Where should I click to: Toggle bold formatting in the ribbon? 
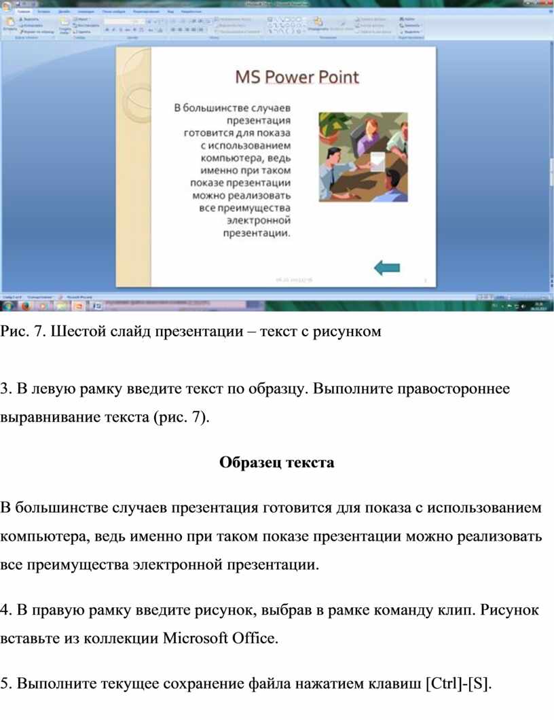[107, 29]
